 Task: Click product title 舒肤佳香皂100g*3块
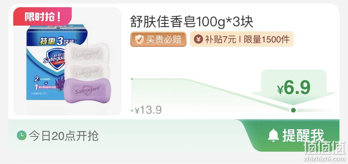(x=192, y=21)
